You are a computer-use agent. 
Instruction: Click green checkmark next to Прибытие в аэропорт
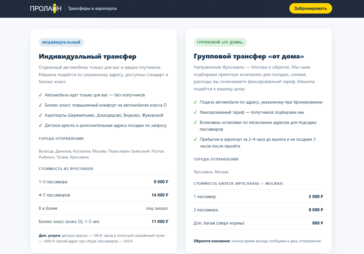tap(195, 140)
